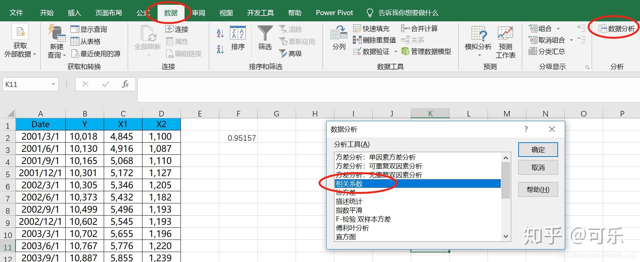Open 数据分析 in Analysis group
The width and height of the screenshot is (640, 262).
[x=616, y=29]
